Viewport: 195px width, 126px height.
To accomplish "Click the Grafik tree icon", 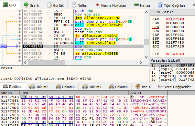I will (x=26, y=5).
